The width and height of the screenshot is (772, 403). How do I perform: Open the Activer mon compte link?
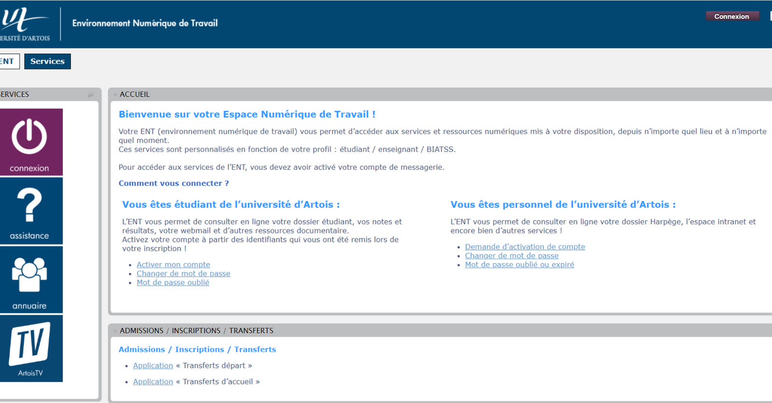(x=173, y=264)
